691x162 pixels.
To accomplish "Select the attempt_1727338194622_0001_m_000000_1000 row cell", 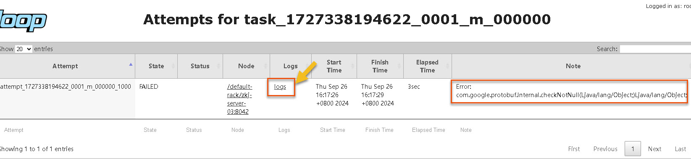I will 66,87.
